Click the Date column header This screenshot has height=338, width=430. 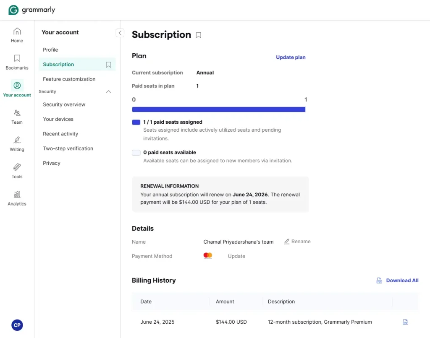point(146,302)
